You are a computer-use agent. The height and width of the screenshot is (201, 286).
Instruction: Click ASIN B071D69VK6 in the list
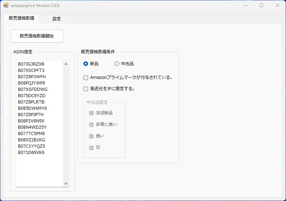[31, 153]
